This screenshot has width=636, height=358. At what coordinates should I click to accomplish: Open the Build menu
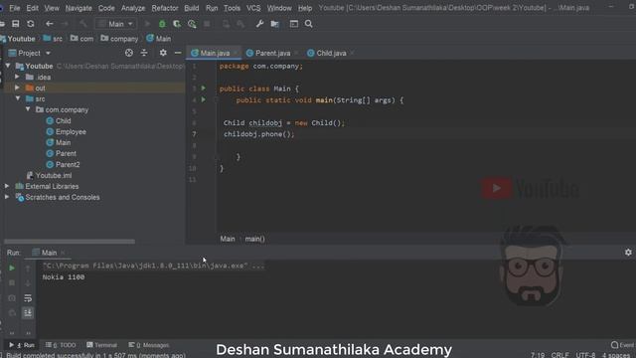(x=192, y=8)
